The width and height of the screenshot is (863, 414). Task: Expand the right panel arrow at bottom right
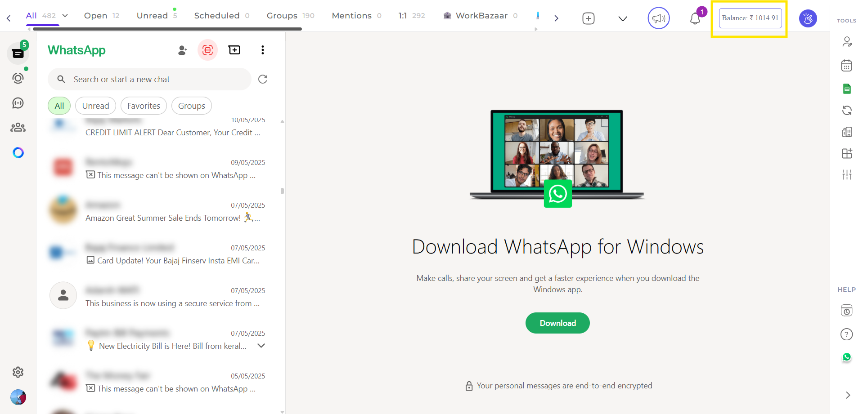[x=848, y=395]
